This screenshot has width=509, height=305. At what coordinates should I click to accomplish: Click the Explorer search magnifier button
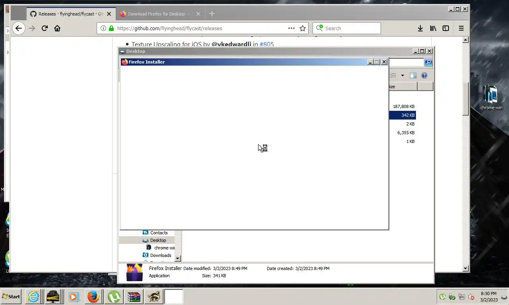pyautogui.click(x=428, y=62)
